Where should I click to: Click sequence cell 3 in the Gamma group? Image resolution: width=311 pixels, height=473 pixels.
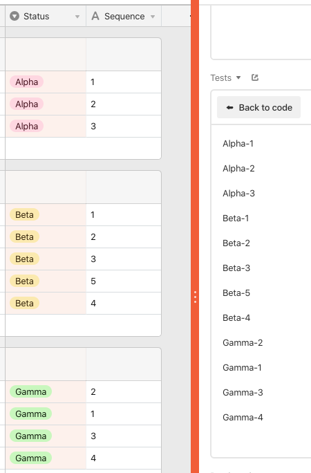coord(124,436)
